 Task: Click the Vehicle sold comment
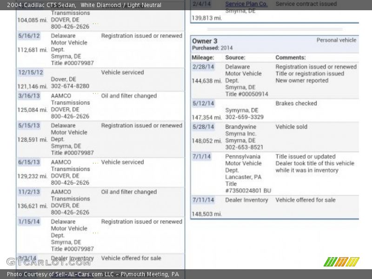(292, 126)
